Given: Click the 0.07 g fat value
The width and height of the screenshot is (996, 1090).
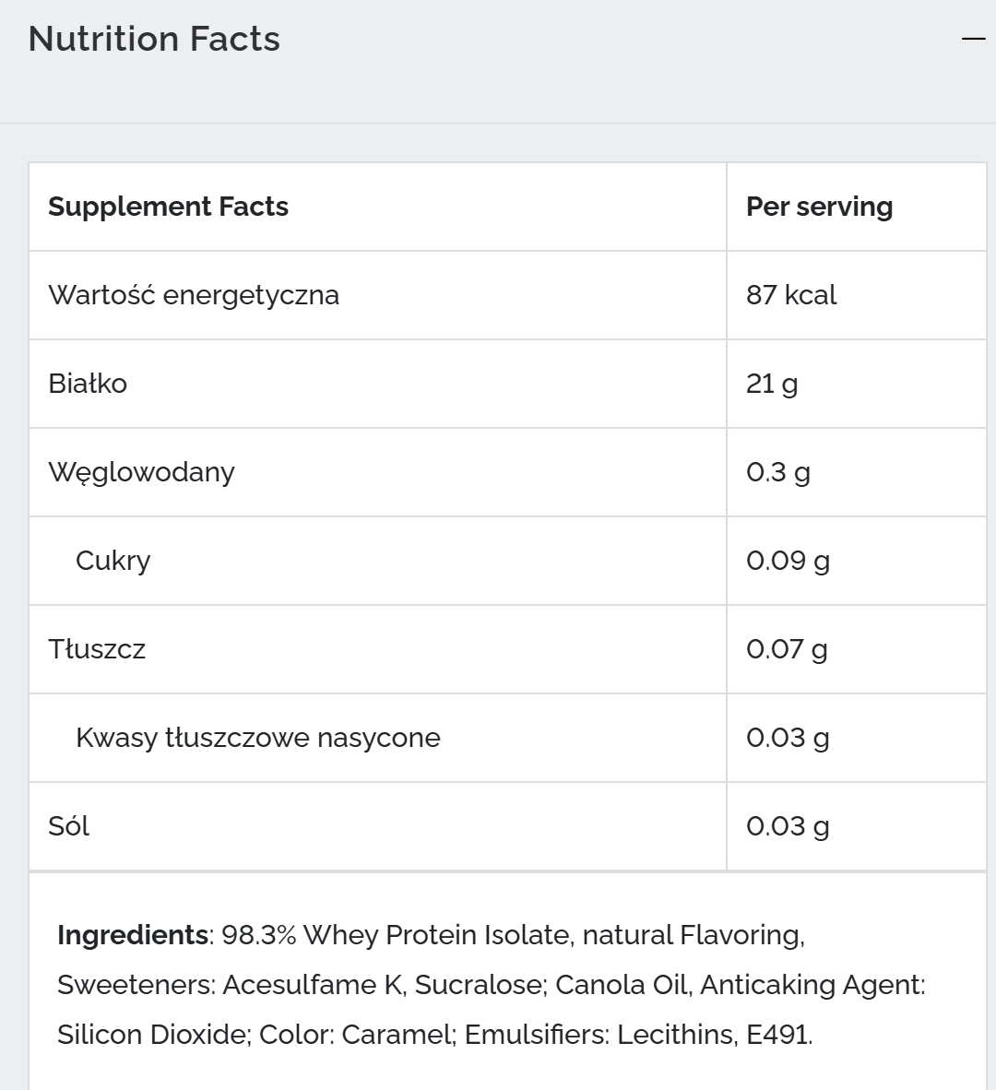Looking at the screenshot, I should [x=787, y=649].
